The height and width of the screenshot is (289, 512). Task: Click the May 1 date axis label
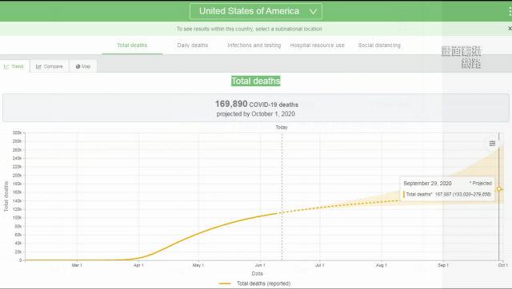point(198,266)
